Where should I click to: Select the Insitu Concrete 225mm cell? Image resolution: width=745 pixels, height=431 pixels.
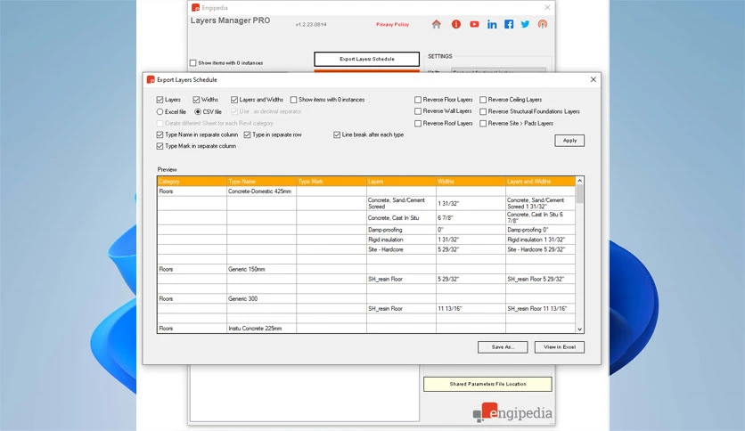(261, 328)
